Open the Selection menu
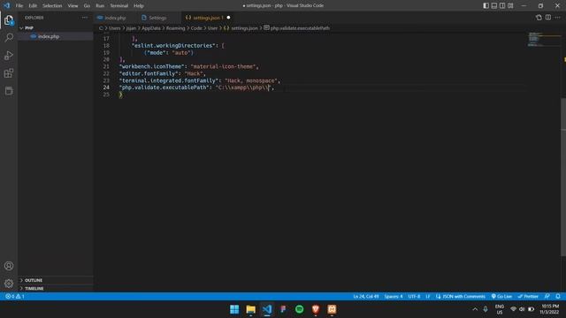The image size is (566, 318). tap(52, 6)
